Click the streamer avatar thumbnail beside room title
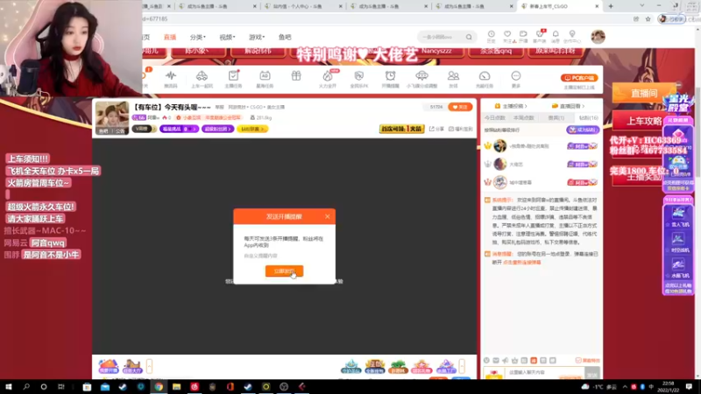 coord(112,117)
